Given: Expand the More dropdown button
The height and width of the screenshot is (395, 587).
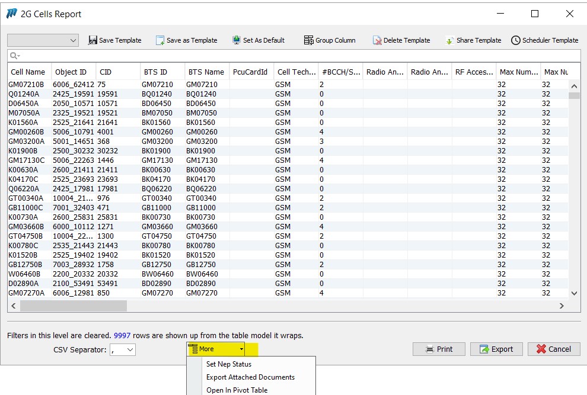Looking at the screenshot, I should (216, 349).
